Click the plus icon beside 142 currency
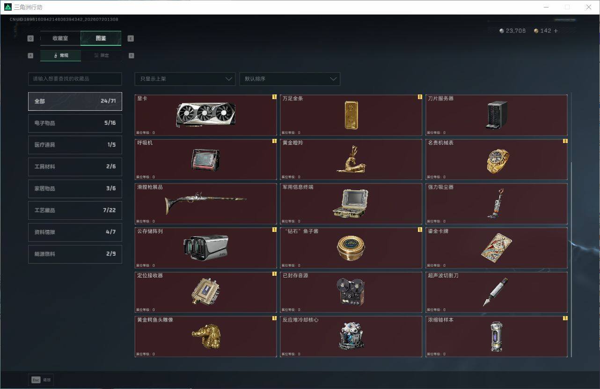Viewport: 600px width, 389px height. (x=556, y=31)
